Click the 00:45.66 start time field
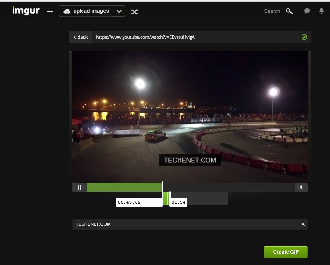 tap(138, 202)
